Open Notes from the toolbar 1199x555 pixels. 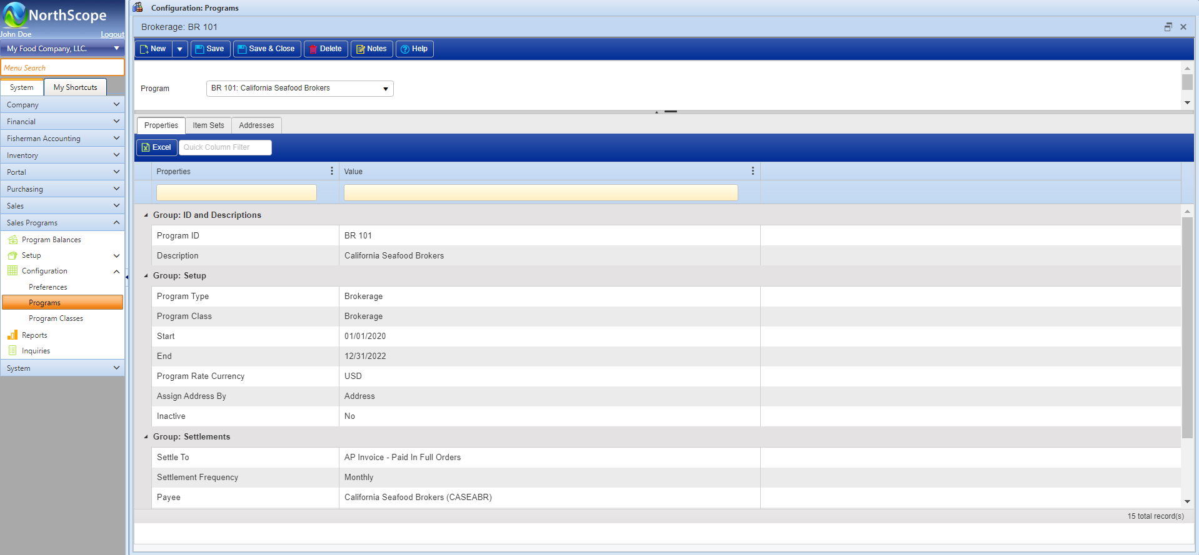(371, 49)
